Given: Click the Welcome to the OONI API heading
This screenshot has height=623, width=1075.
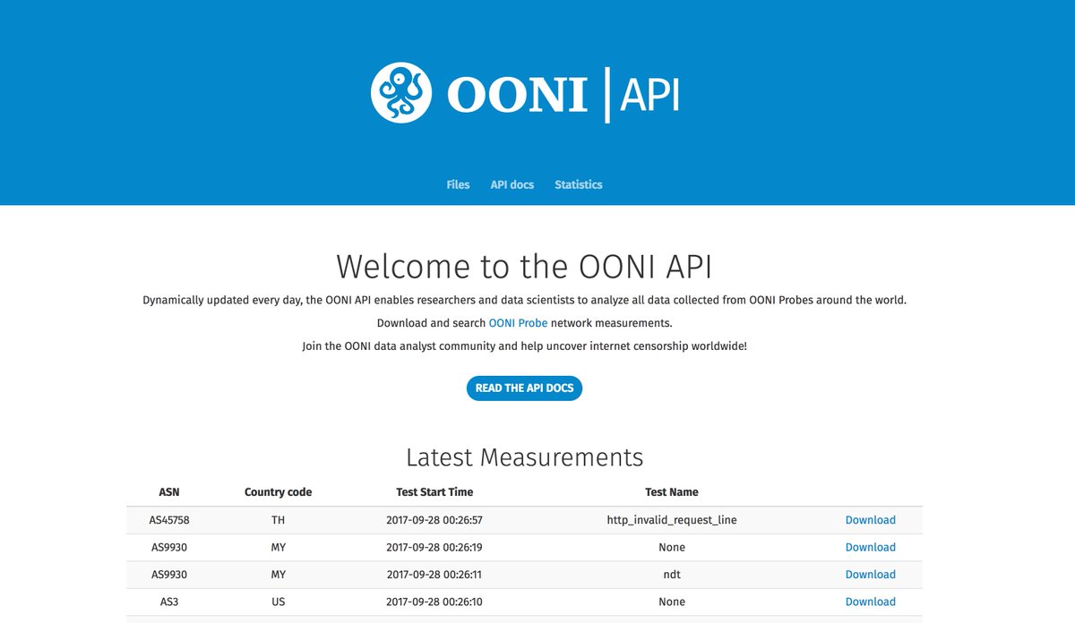Looking at the screenshot, I should [x=524, y=267].
